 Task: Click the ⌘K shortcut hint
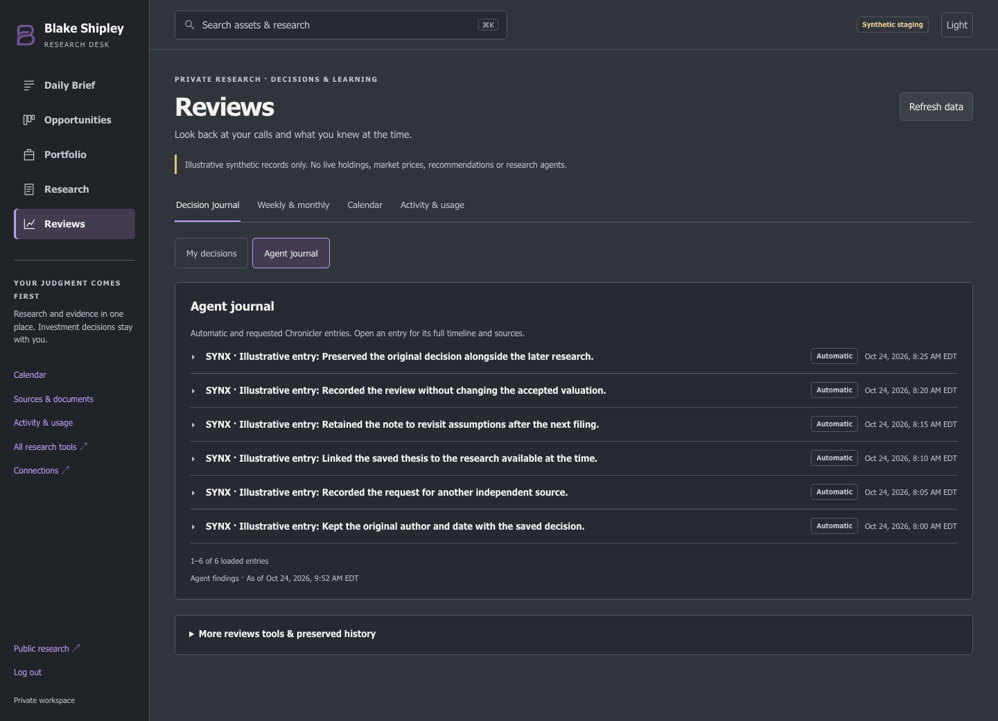click(488, 25)
